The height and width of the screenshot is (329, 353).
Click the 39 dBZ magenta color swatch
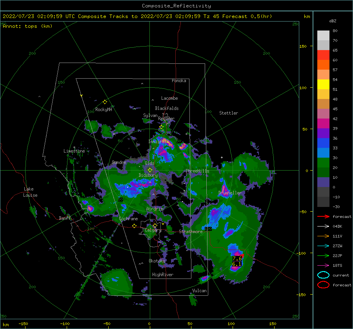(323, 123)
